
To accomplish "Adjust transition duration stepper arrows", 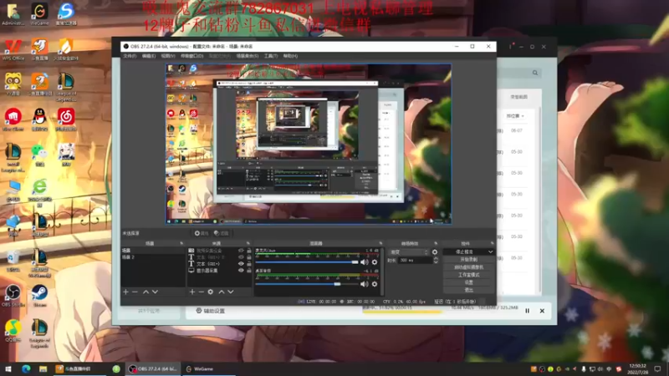I will (436, 260).
